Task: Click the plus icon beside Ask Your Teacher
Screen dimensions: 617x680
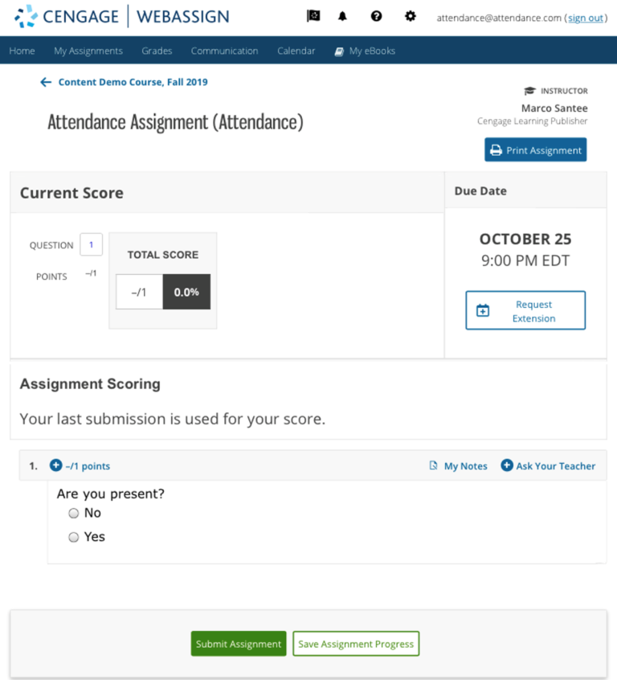Action: point(509,465)
